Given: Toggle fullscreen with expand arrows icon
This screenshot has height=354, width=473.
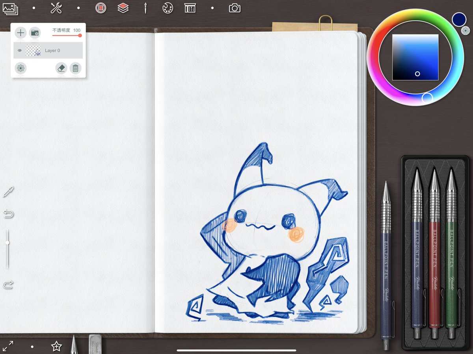Looking at the screenshot, I should 8,346.
